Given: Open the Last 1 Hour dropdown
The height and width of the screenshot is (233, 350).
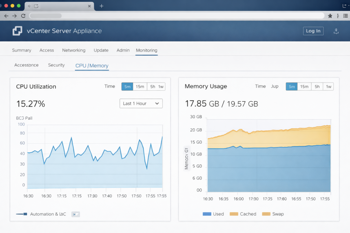Looking at the screenshot, I should [x=141, y=103].
